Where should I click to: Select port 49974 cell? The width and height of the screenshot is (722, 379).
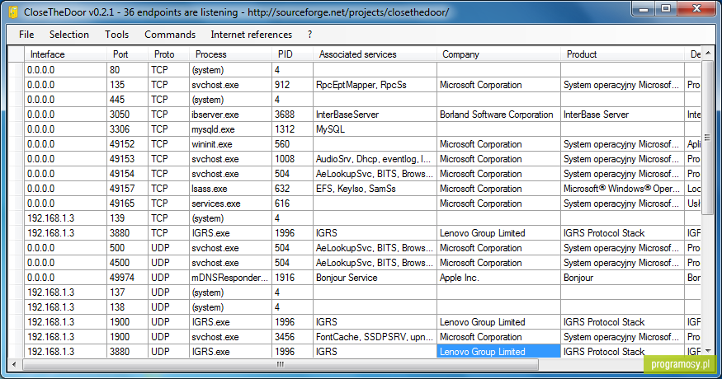128,278
